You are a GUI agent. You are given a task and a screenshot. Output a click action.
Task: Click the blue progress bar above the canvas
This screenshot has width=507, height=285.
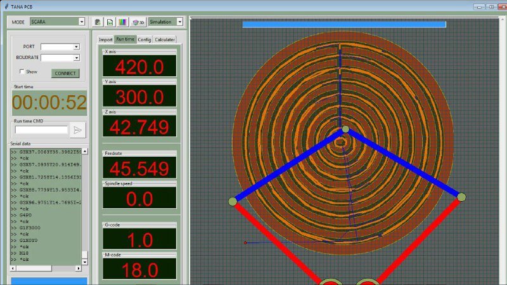coord(344,24)
